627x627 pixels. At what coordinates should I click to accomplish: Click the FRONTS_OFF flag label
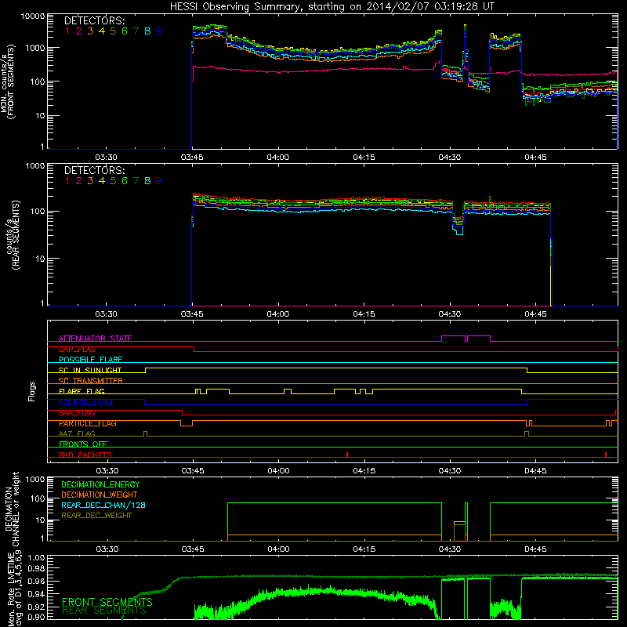[83, 444]
